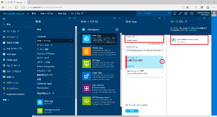Click the help question mark icon
217x117 pixels.
click(191, 13)
